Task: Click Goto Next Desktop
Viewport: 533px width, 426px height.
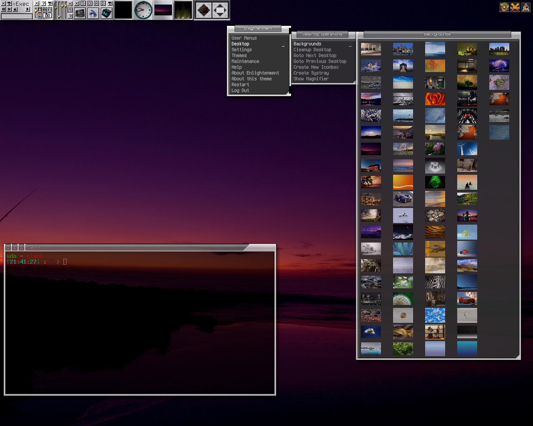Action: (x=315, y=55)
